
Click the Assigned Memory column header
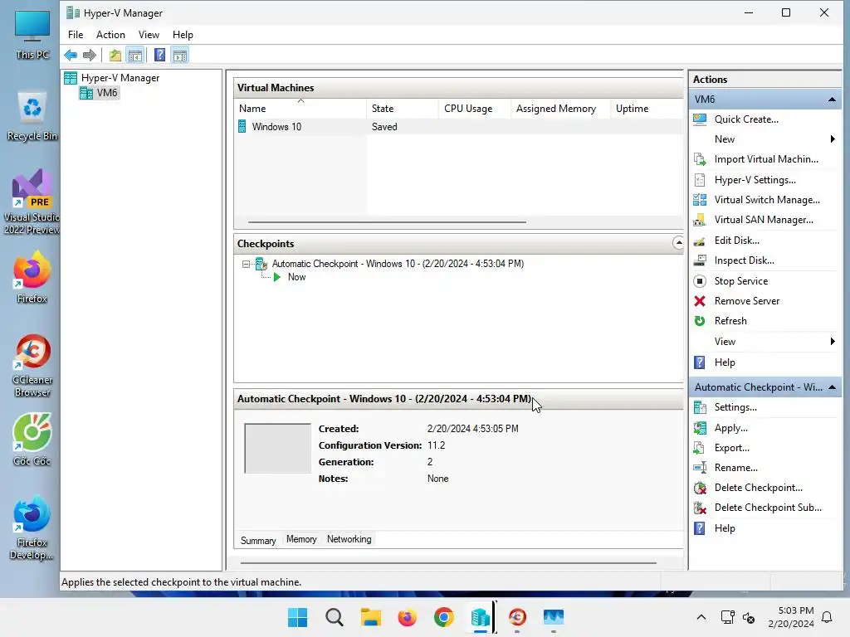point(560,109)
